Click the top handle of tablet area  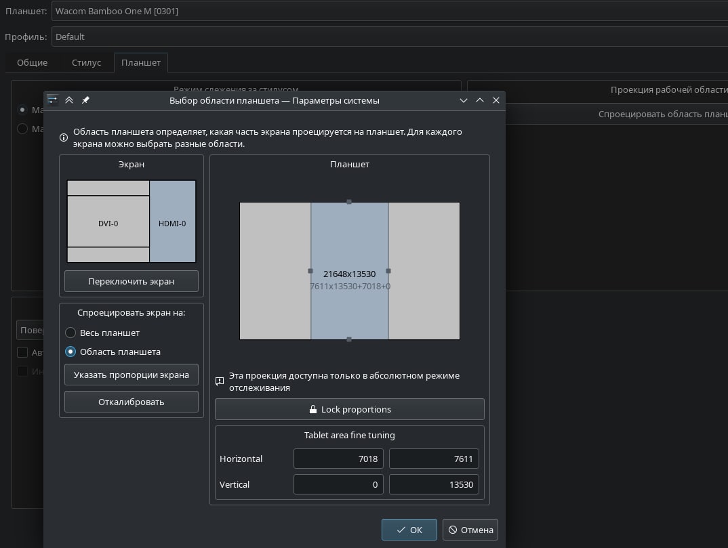(x=349, y=202)
